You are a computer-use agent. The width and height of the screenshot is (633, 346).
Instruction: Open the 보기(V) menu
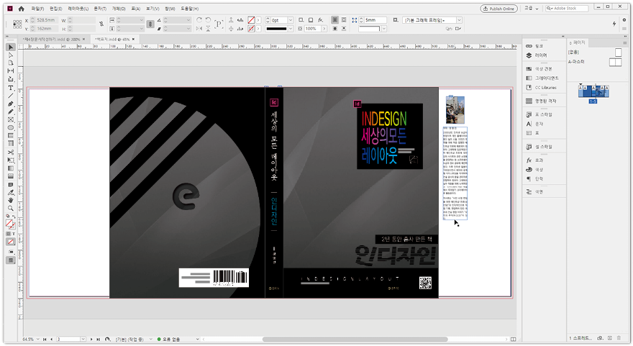click(152, 9)
